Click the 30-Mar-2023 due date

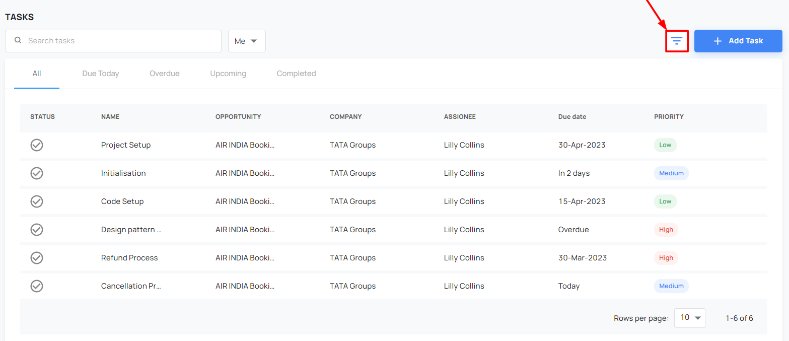583,258
